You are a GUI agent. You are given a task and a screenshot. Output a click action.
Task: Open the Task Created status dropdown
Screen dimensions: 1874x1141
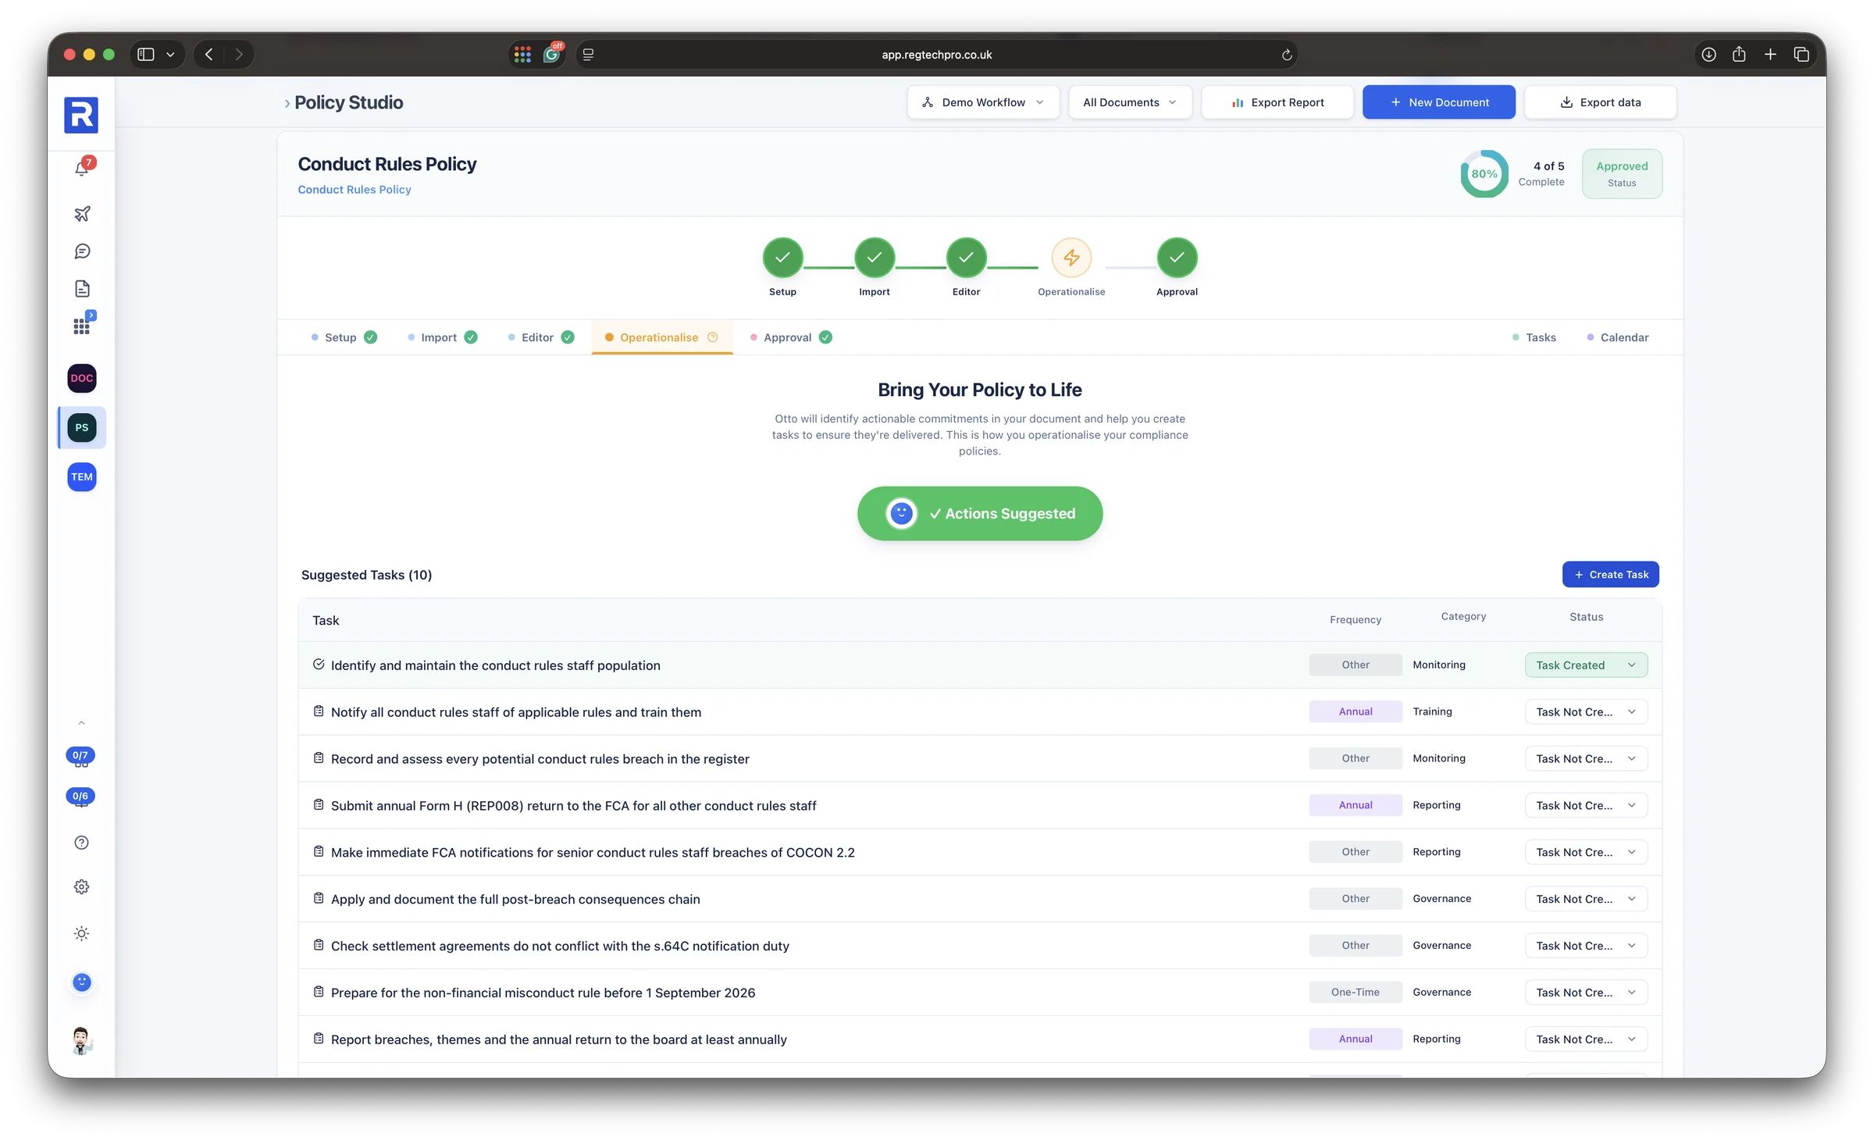tap(1586, 665)
